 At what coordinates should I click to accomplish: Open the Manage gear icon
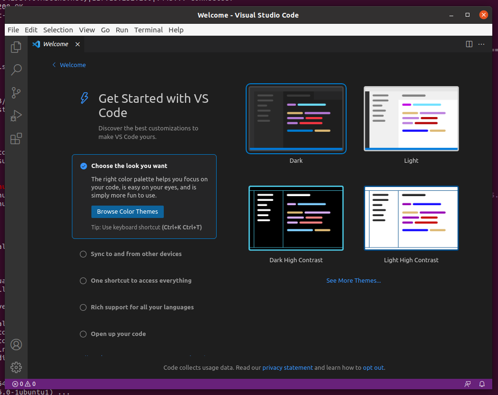(x=16, y=367)
